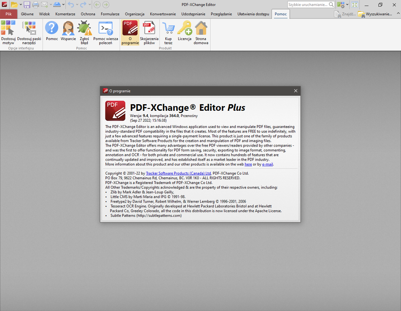401x311 pixels.
Task: Click the PDF-XChange app logo in title bar
Action: coord(4,5)
